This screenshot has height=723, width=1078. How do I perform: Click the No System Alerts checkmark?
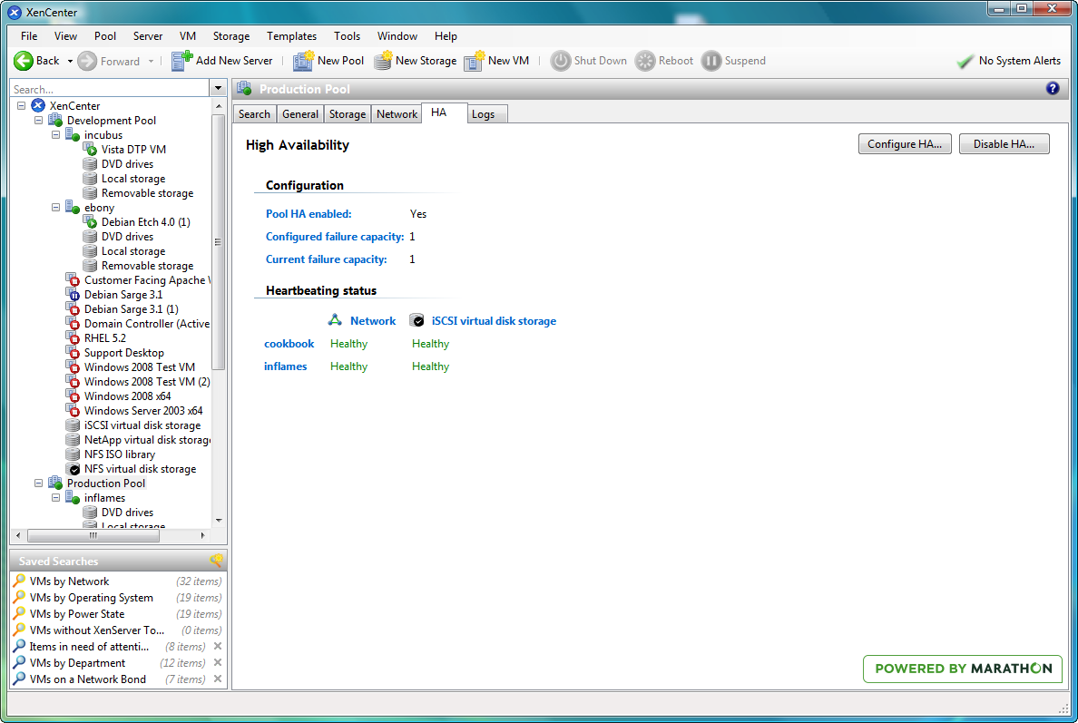pos(965,61)
